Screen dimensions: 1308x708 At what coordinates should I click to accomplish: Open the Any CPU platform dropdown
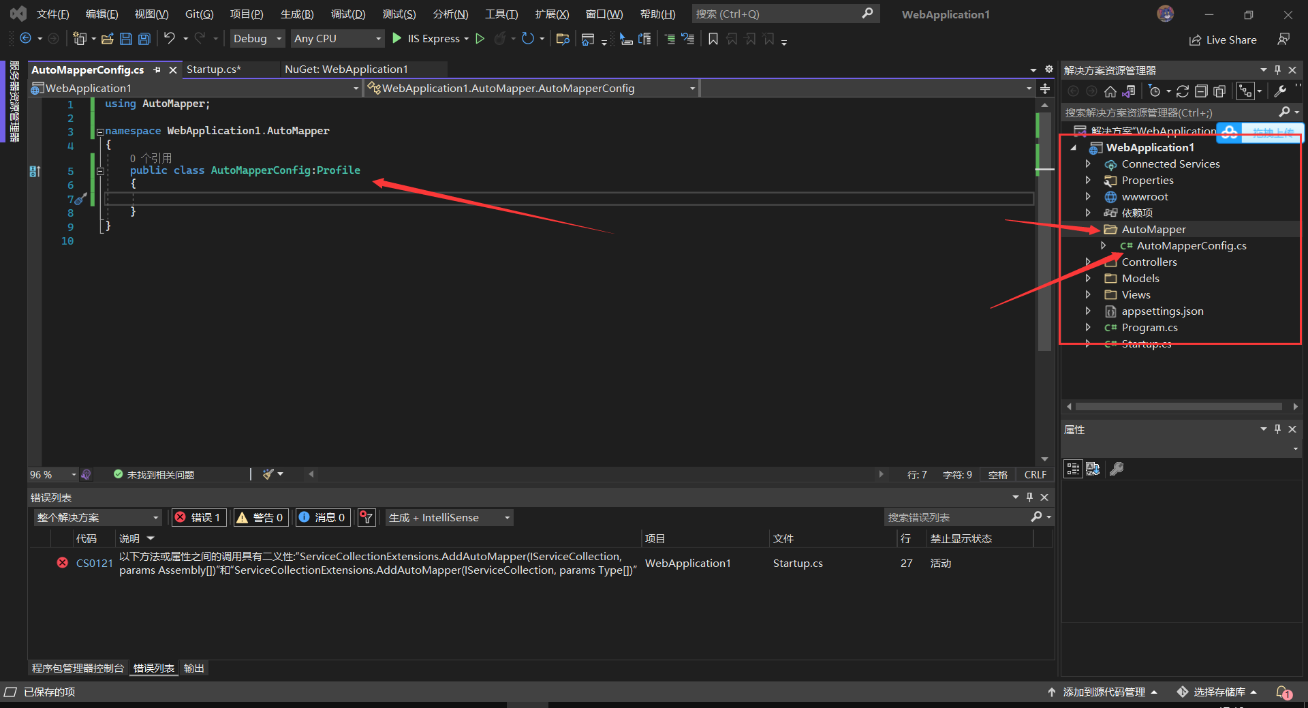point(337,39)
